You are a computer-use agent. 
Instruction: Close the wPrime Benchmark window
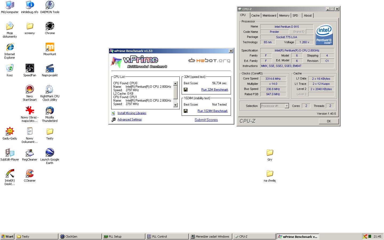pos(231,51)
